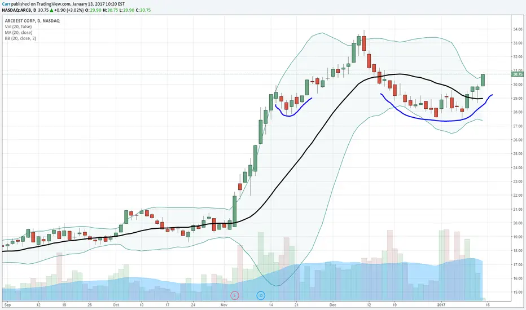Click the January 13, 2017 published timestamp
Image resolution: width=526 pixels, height=310 pixels.
tap(98, 4)
